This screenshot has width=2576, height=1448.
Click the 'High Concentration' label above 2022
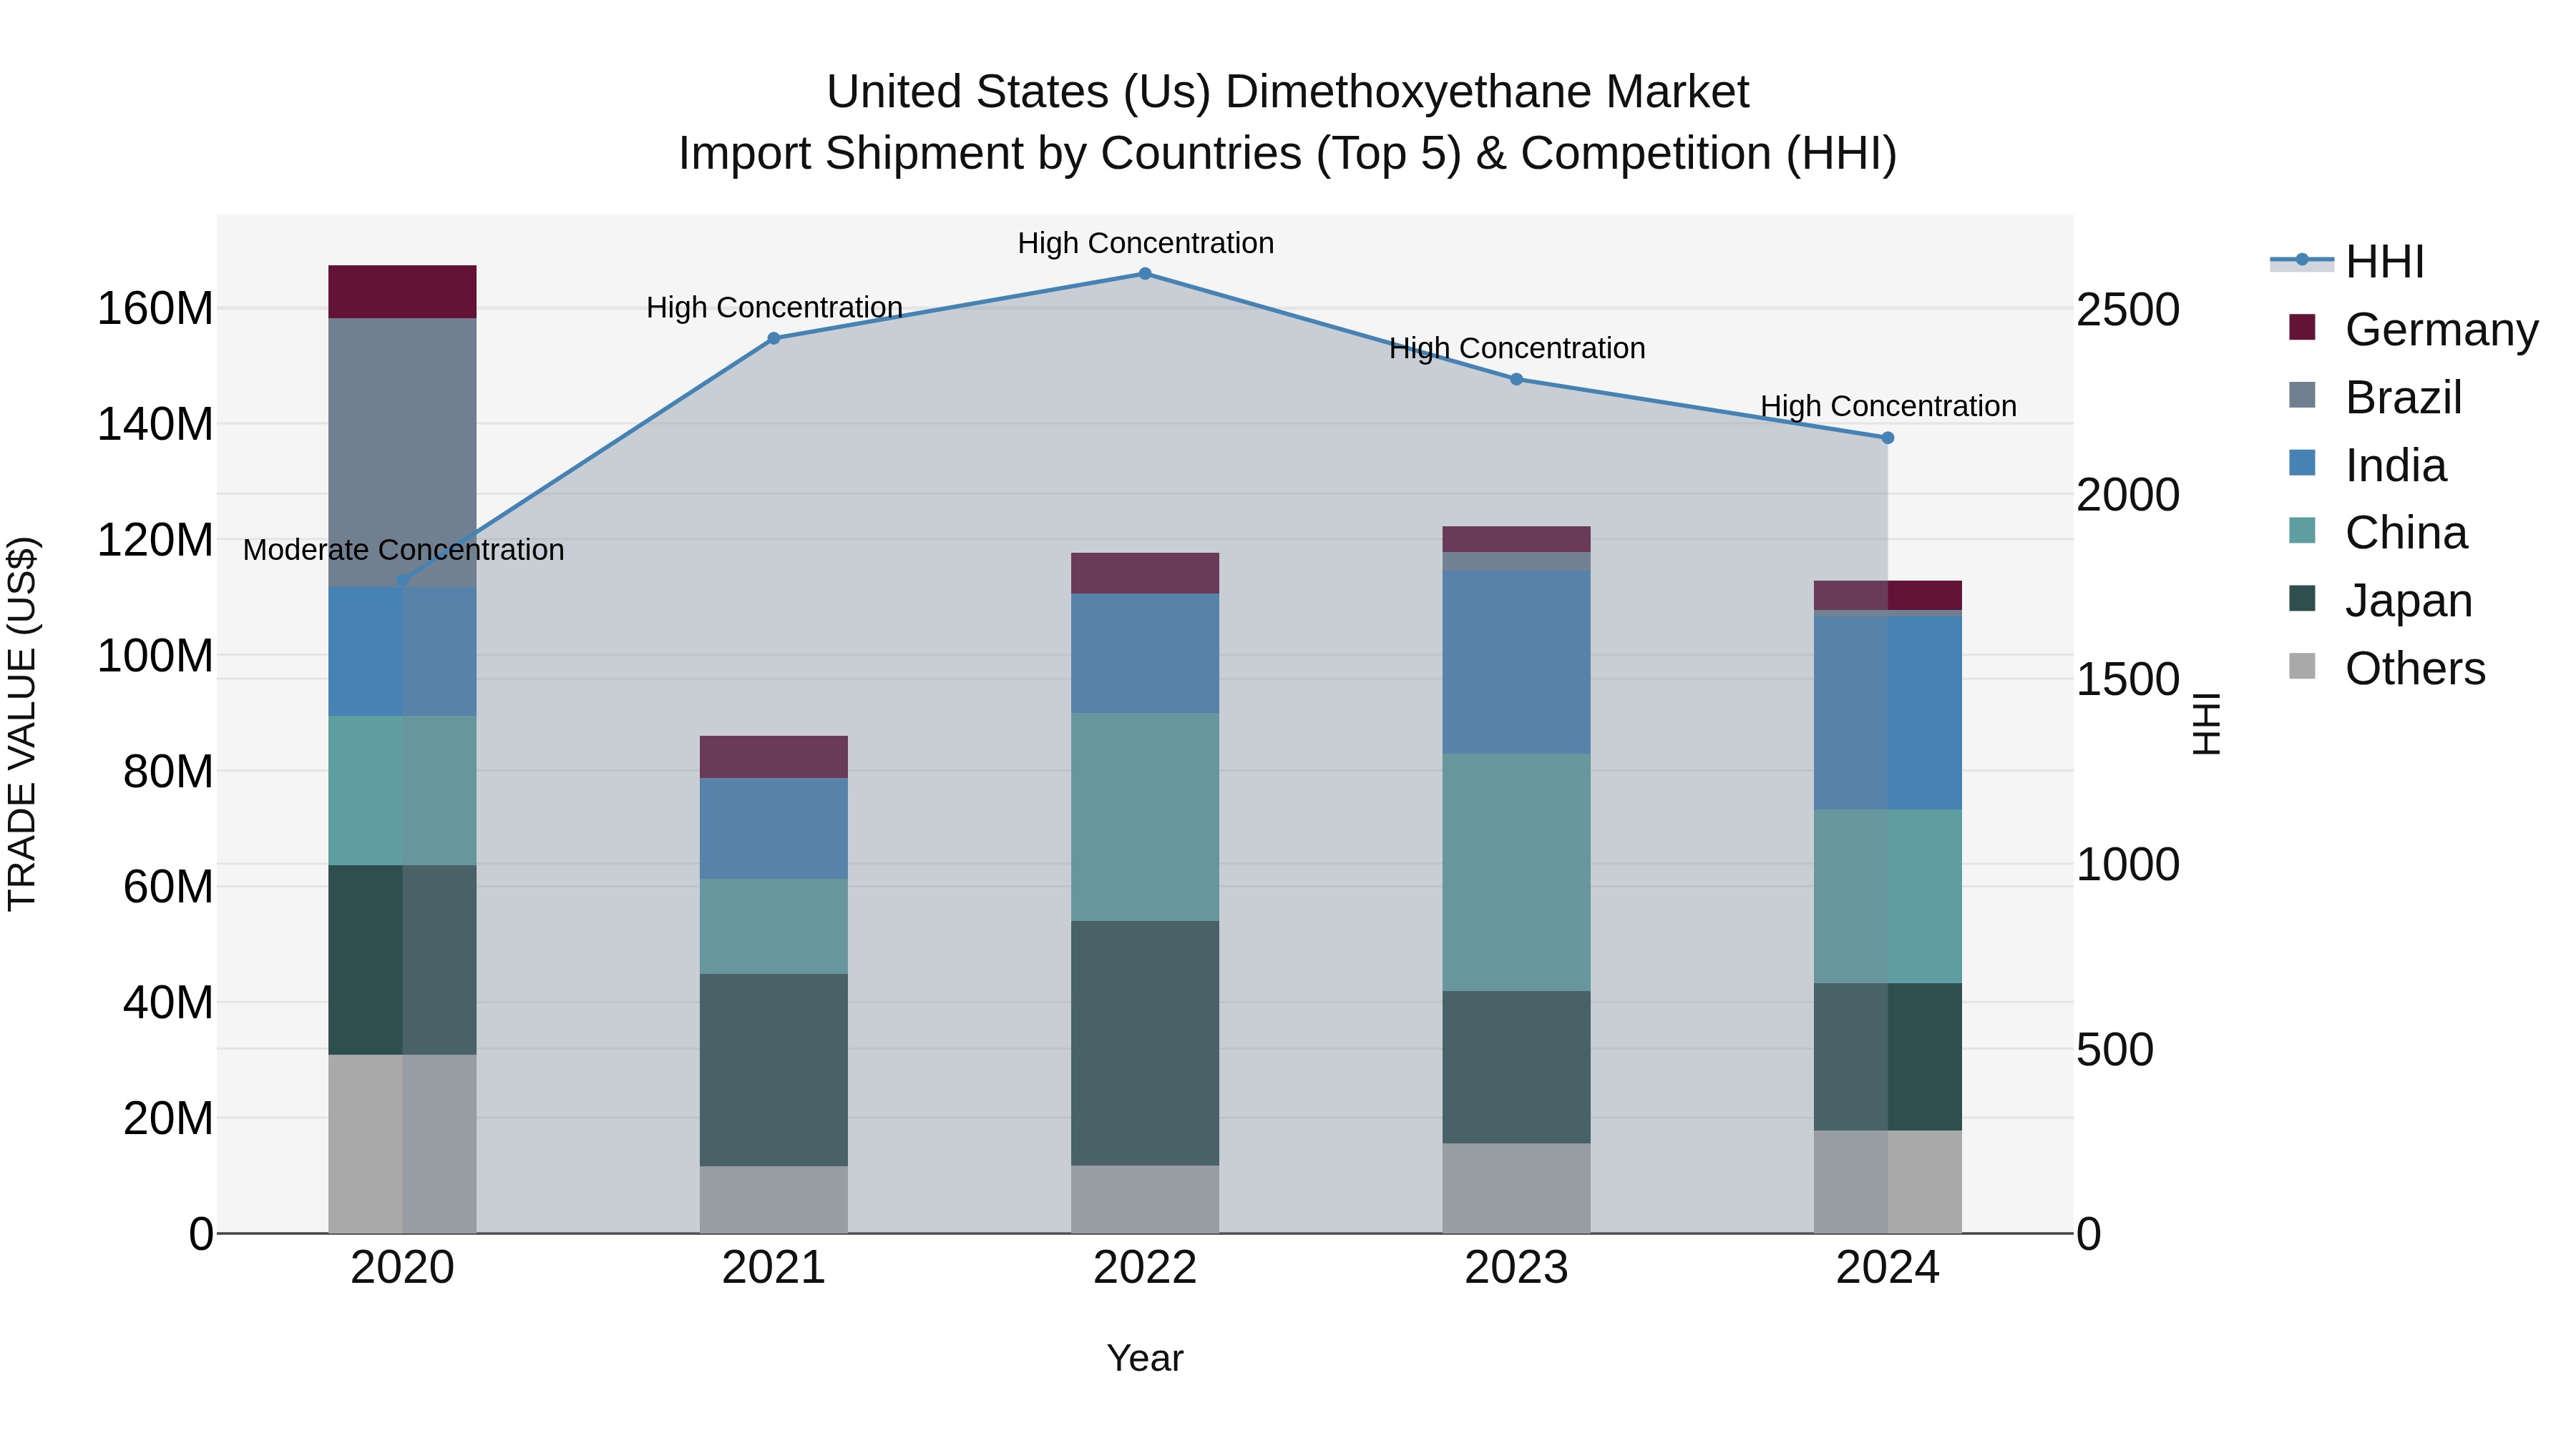1146,243
